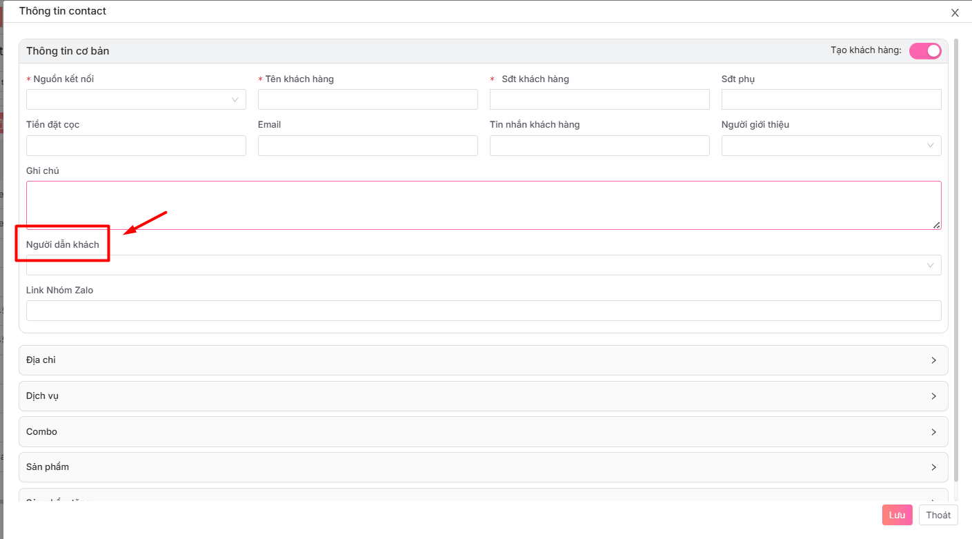
Task: Click the Link Nhóm Zalo field
Action: pyautogui.click(x=483, y=311)
